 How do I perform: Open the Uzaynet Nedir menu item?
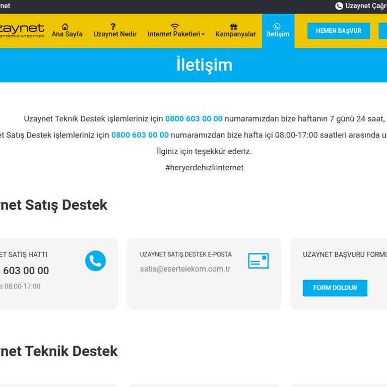point(115,31)
